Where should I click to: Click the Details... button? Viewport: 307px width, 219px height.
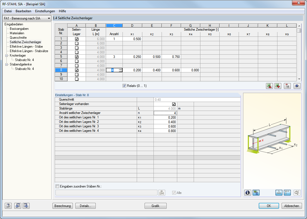click(x=86, y=206)
